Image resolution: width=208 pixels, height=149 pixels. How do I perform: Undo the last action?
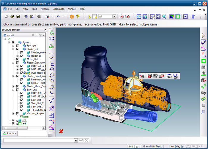[x=58, y=16]
